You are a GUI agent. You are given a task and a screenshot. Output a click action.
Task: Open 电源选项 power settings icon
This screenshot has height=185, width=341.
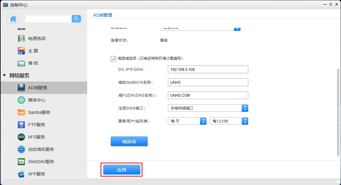[x=21, y=38]
